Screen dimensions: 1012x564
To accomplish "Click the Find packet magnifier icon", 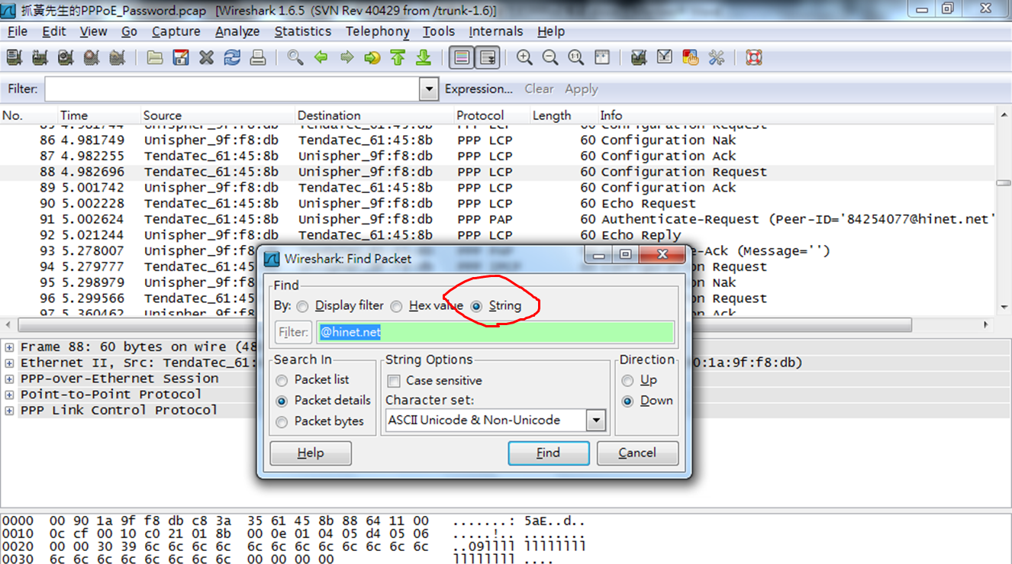I will click(x=295, y=58).
